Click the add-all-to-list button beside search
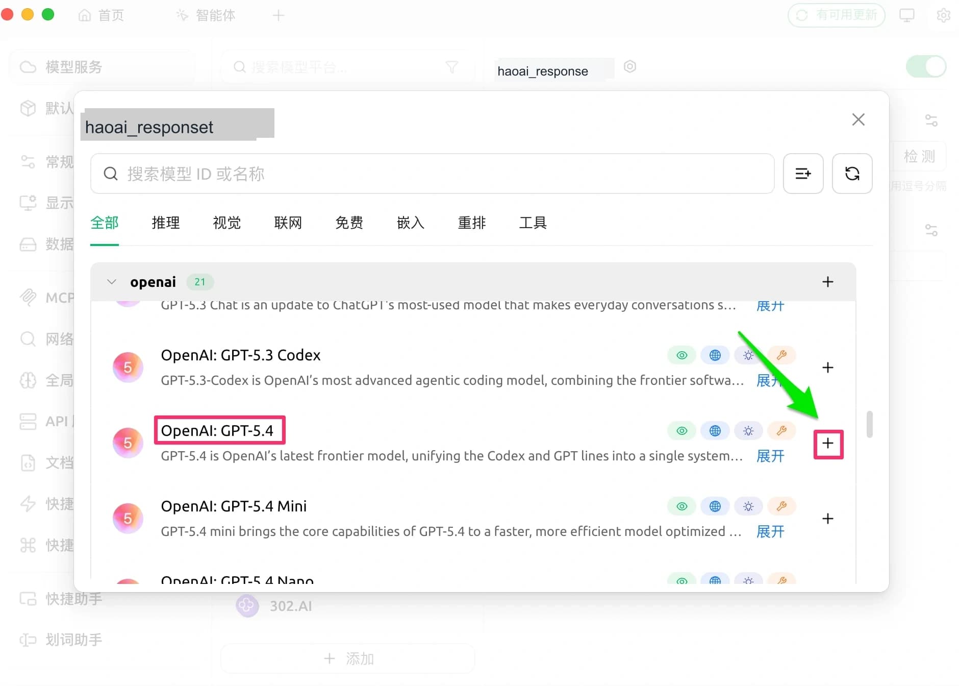 pyautogui.click(x=803, y=174)
